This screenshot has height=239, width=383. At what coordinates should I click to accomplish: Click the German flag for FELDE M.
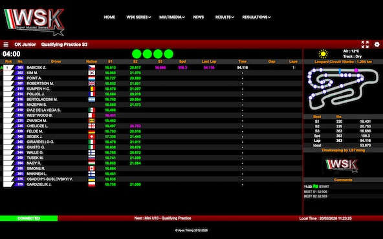click(92, 132)
